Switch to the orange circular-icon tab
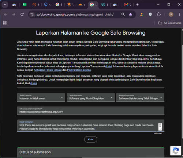This screenshot has height=158, width=183. pos(34,5)
